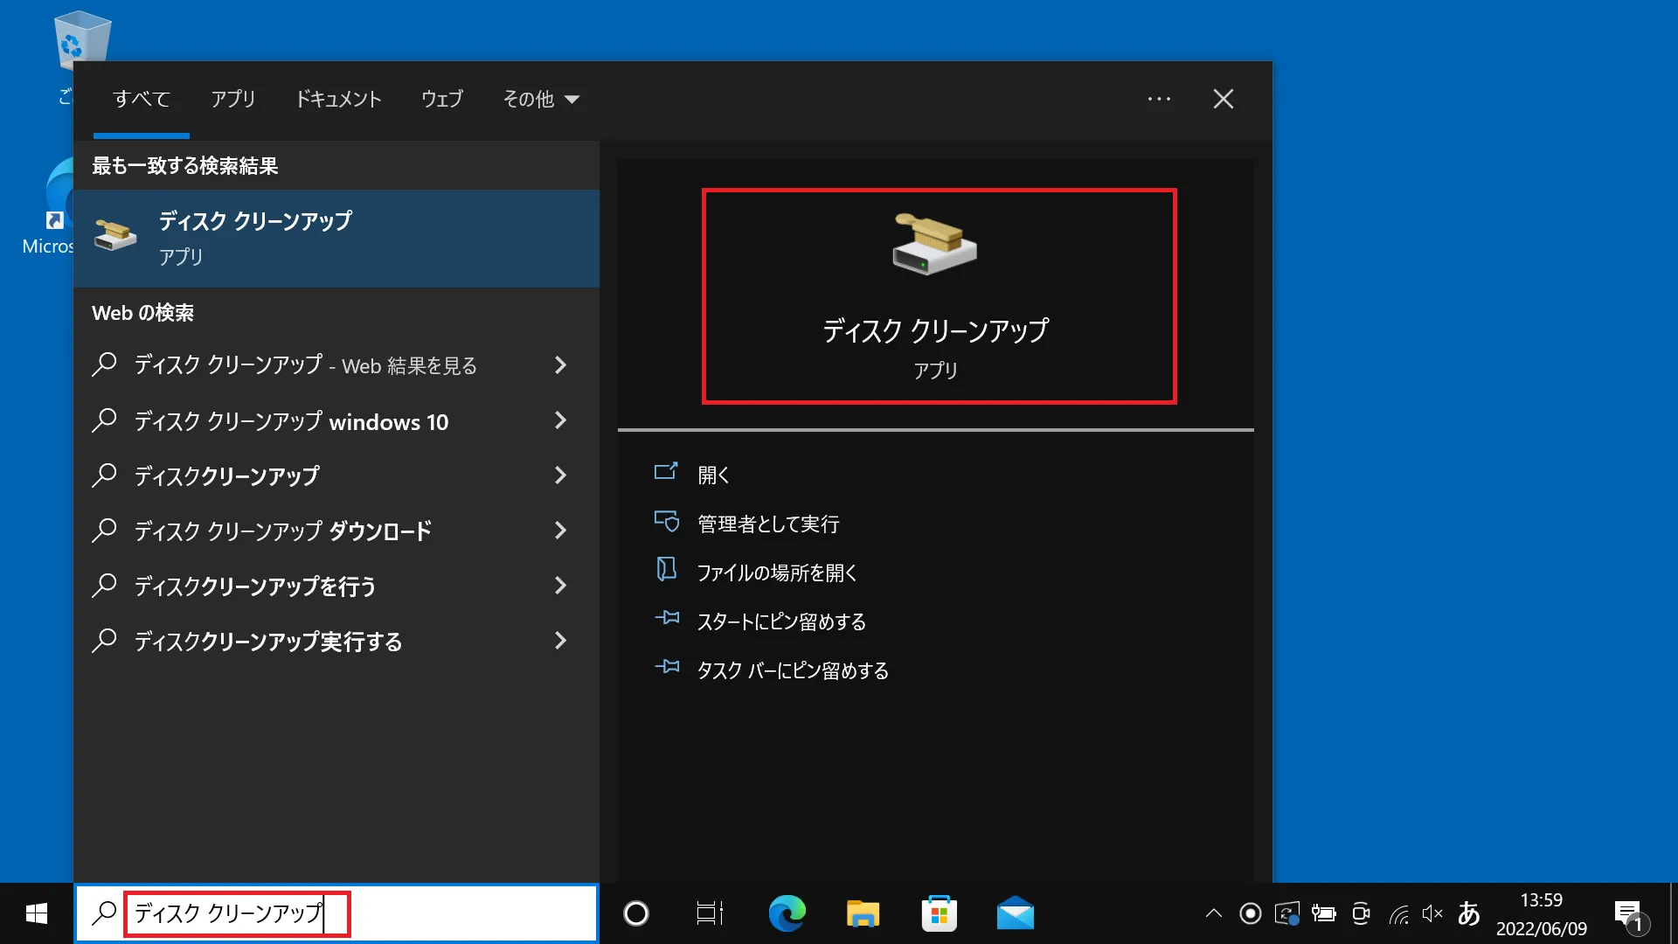This screenshot has width=1678, height=944.
Task: Click the shield icon beside 管理者として実行
Action: (x=666, y=521)
